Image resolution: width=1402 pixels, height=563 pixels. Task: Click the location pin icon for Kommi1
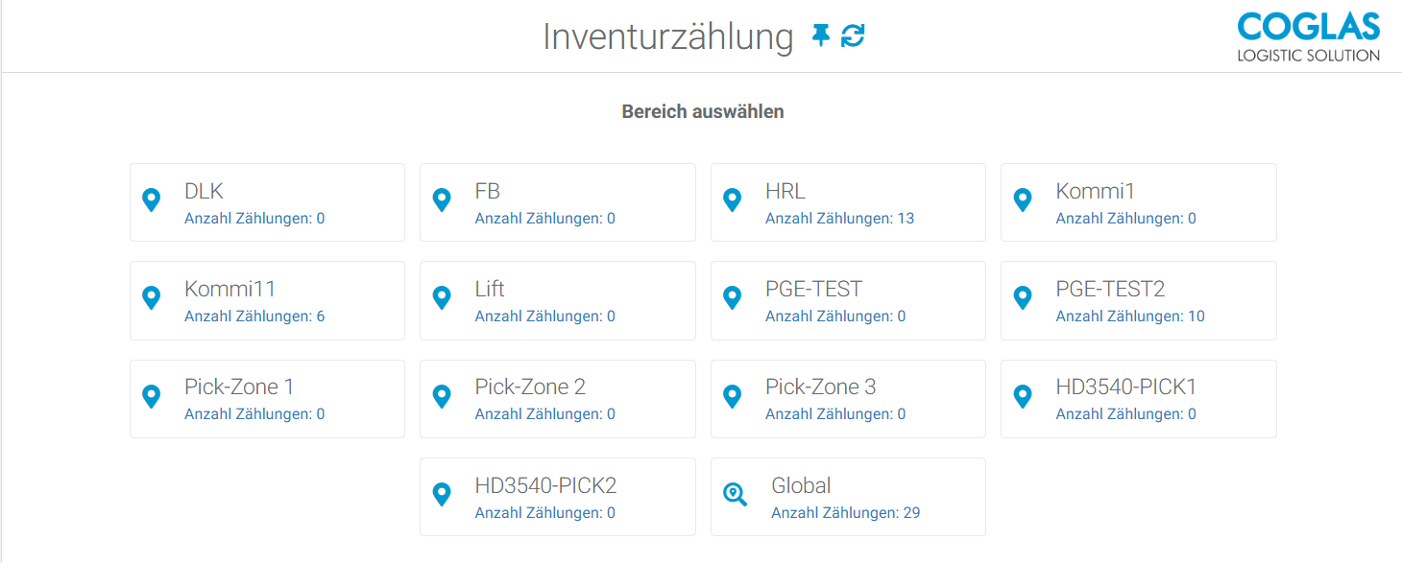(x=1023, y=200)
